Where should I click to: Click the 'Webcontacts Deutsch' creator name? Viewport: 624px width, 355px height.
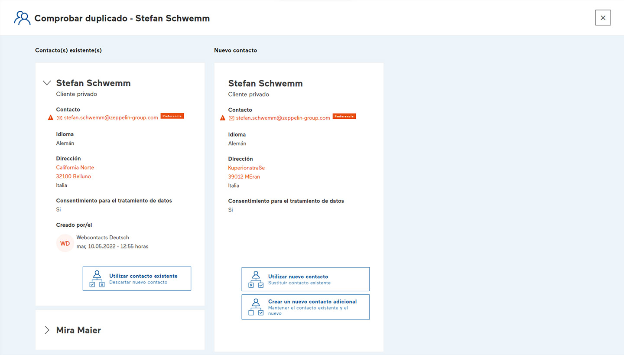pyautogui.click(x=103, y=238)
